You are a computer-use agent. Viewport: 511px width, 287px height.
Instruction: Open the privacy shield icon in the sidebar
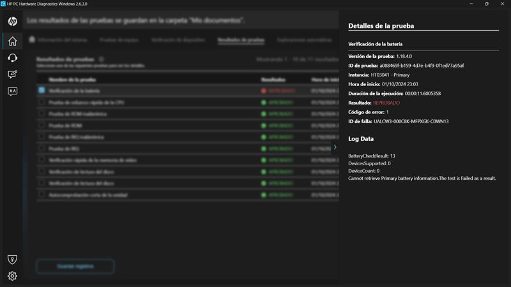pyautogui.click(x=12, y=260)
